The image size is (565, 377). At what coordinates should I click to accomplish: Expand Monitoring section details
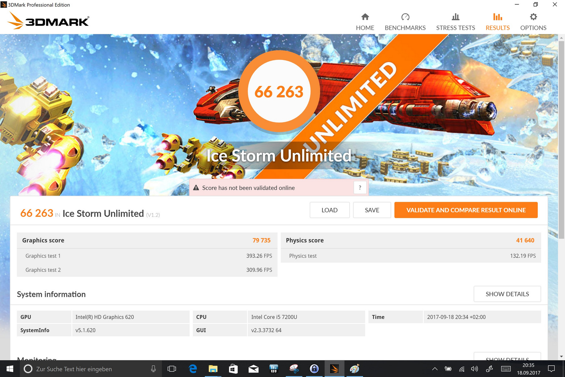[507, 357]
